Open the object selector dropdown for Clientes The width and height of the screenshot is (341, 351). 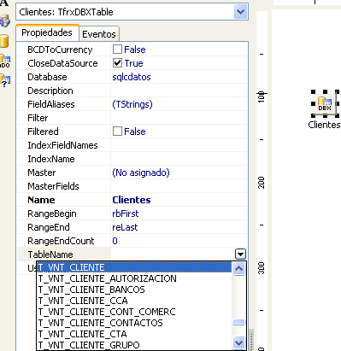point(240,12)
